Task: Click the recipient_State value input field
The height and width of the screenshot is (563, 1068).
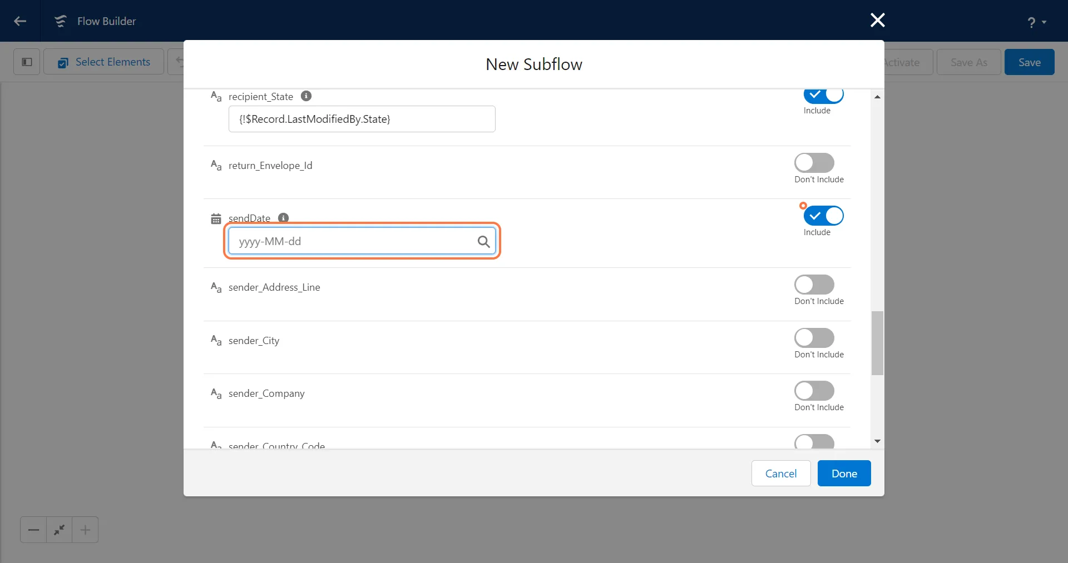Action: point(362,119)
